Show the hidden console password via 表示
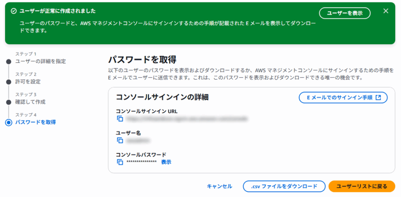The image size is (401, 197). click(x=166, y=162)
